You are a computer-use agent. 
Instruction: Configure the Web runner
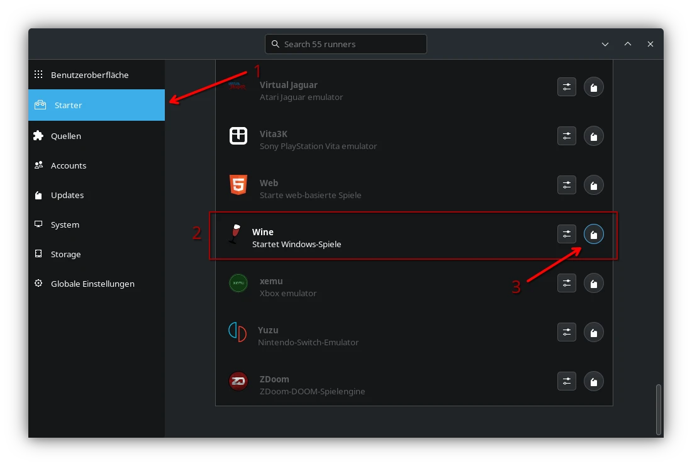(x=567, y=185)
